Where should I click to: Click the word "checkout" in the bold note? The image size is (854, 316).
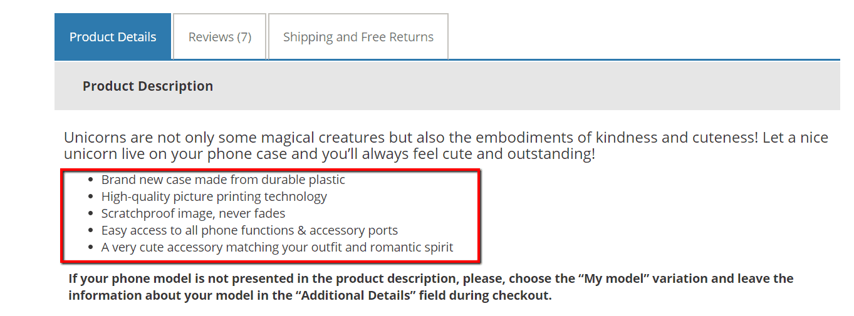[x=525, y=295]
